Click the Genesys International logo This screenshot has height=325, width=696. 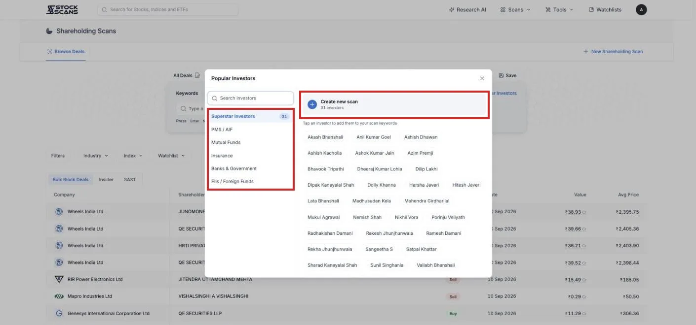(x=59, y=313)
